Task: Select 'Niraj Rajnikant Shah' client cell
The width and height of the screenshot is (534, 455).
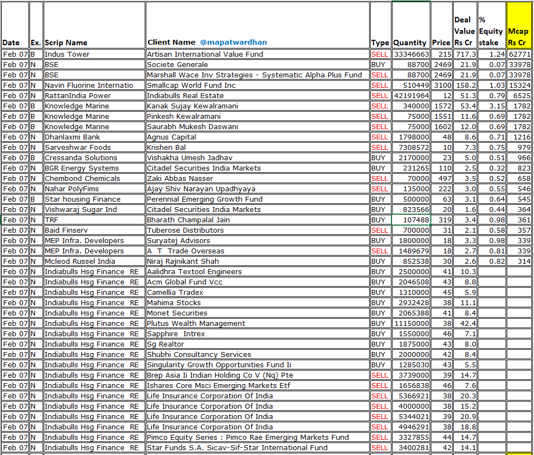Action: point(258,262)
